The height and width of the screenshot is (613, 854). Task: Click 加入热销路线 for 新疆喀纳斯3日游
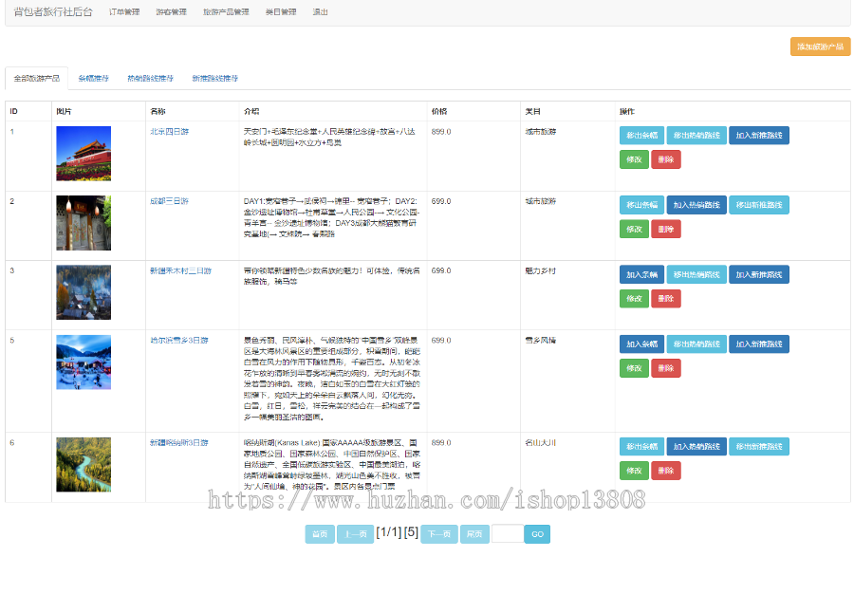696,447
